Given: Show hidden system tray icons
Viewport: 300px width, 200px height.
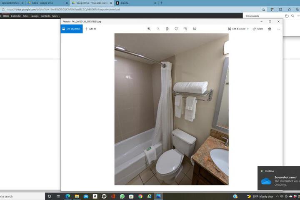Looking at the screenshot, I should click(277, 196).
